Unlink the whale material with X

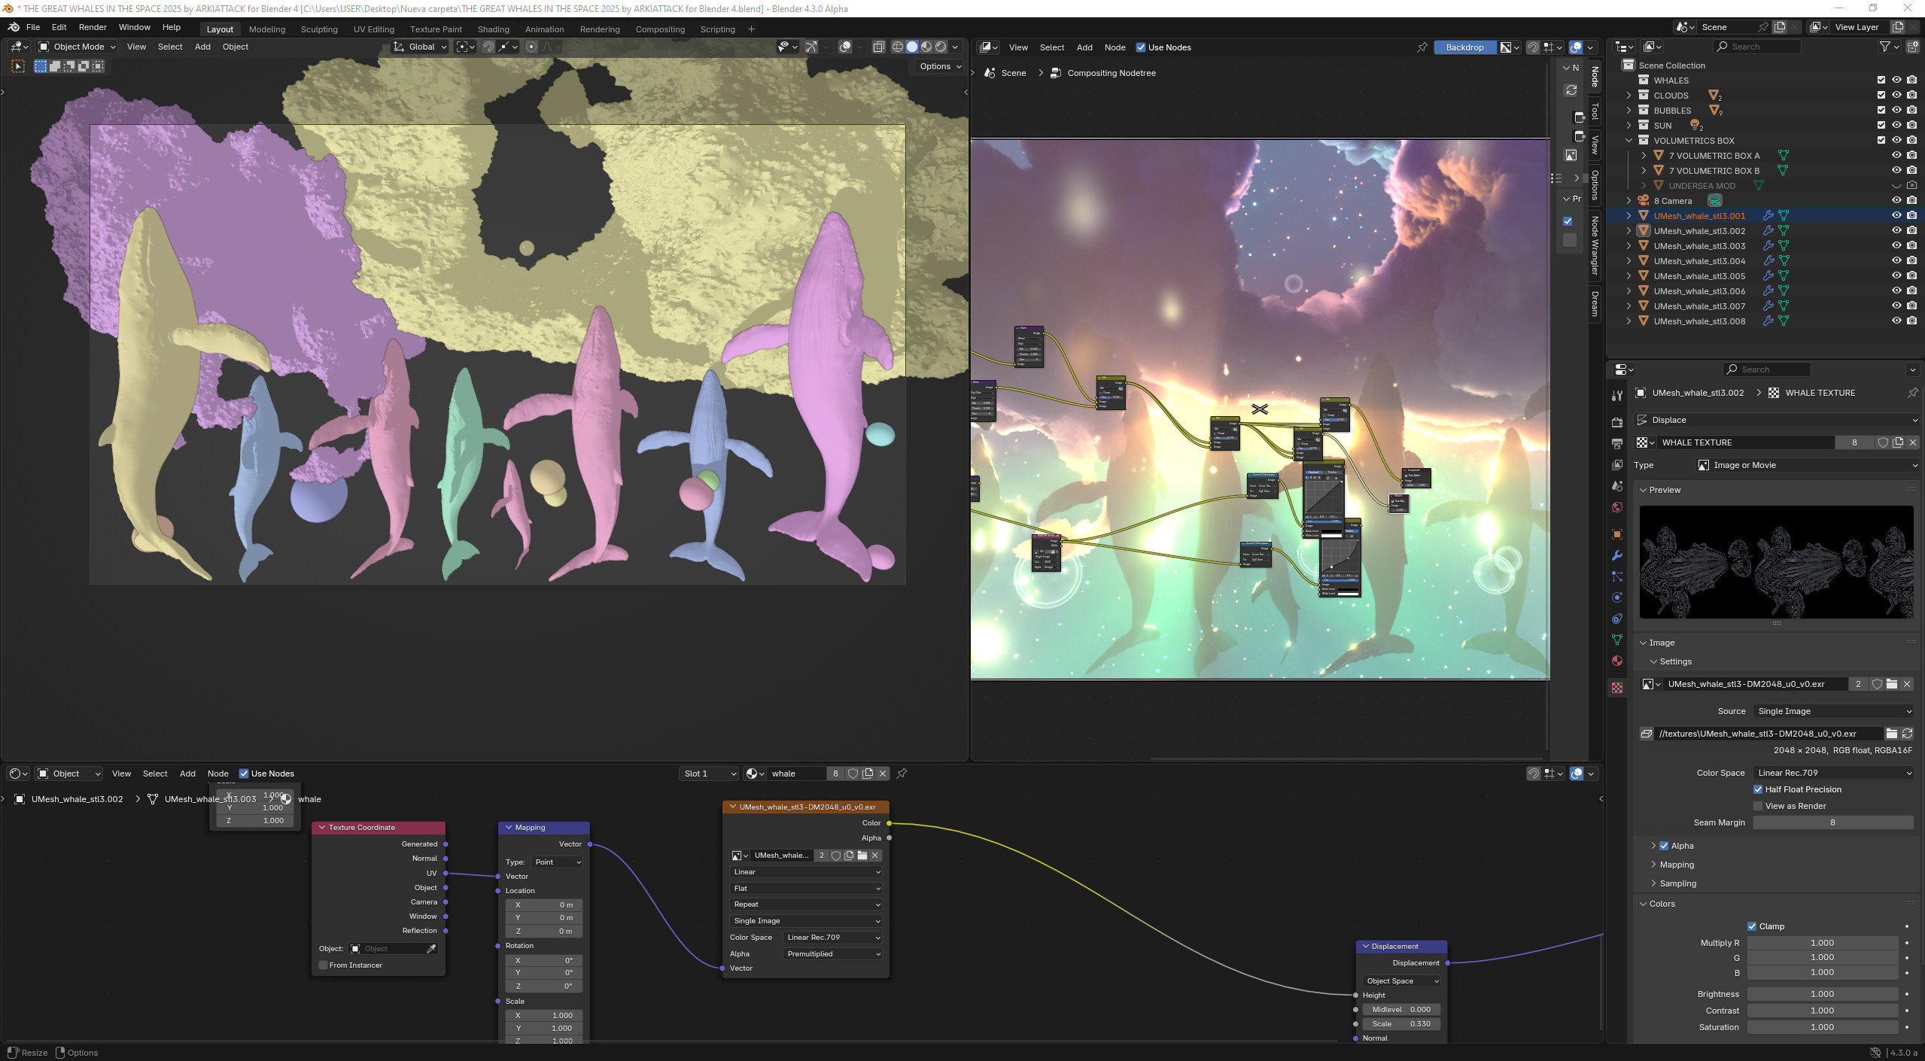[x=883, y=774]
